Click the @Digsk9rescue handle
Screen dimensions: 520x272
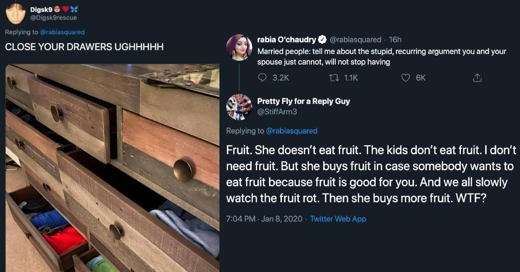coord(55,18)
